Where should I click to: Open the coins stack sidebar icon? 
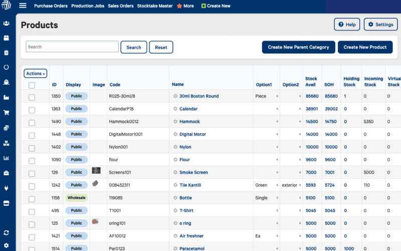tap(6, 128)
